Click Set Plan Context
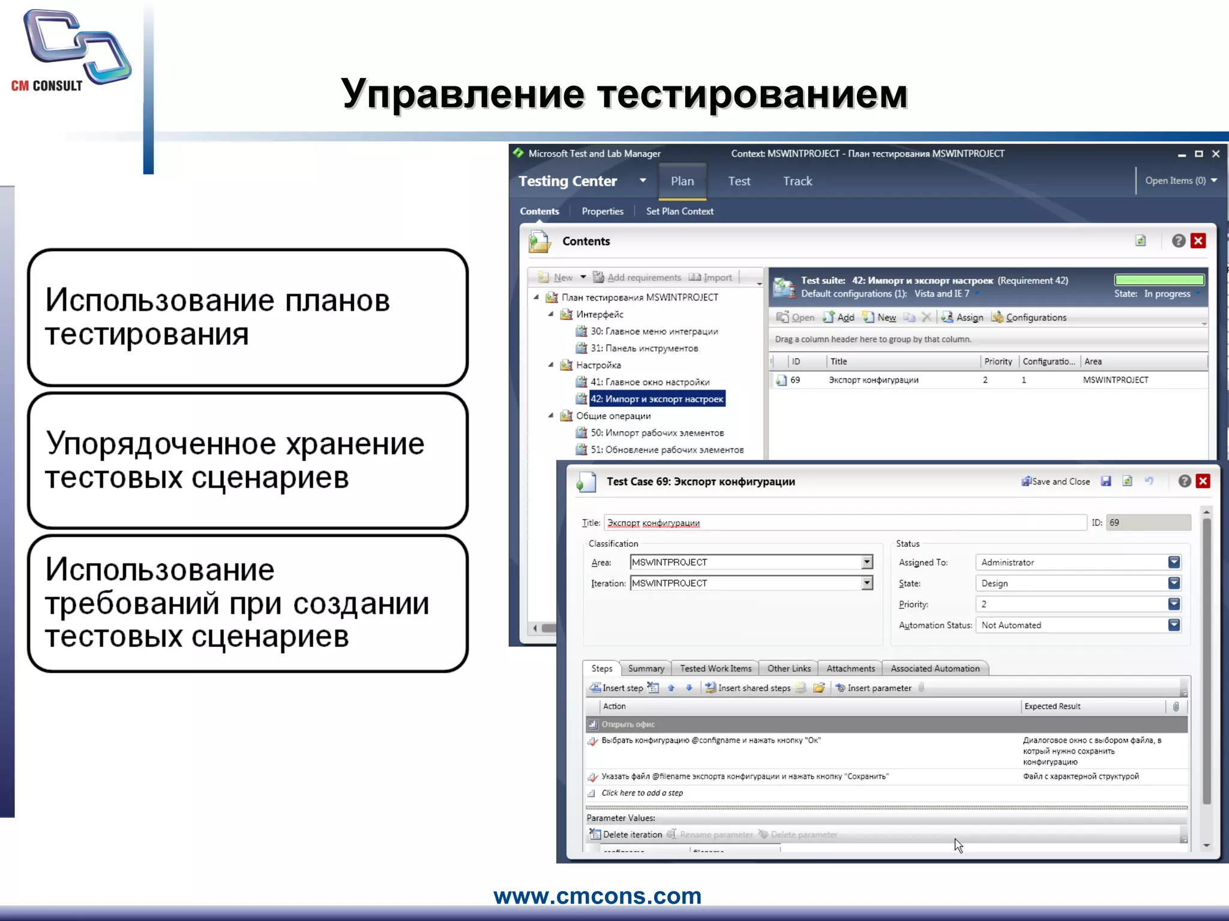This screenshot has width=1229, height=921. (680, 211)
